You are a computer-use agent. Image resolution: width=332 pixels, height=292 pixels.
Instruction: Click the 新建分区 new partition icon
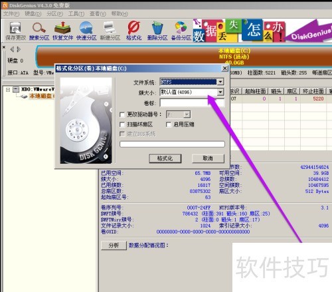pyautogui.click(x=110, y=31)
